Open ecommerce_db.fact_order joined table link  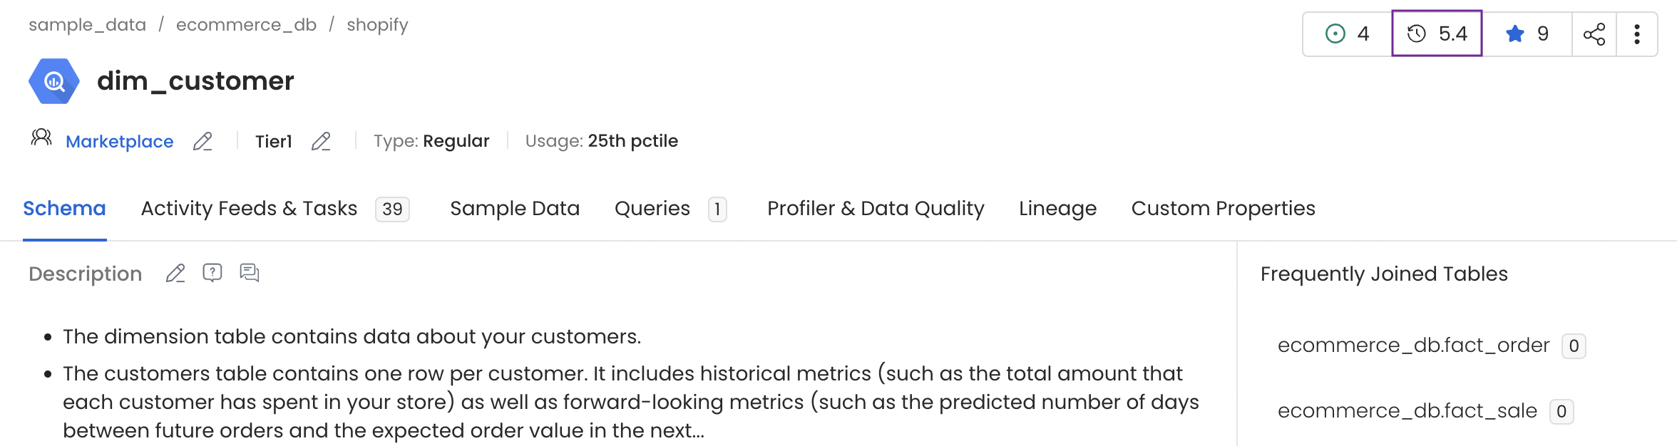[x=1413, y=346]
